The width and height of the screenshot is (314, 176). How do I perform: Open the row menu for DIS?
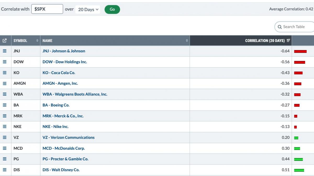[x=5, y=170]
